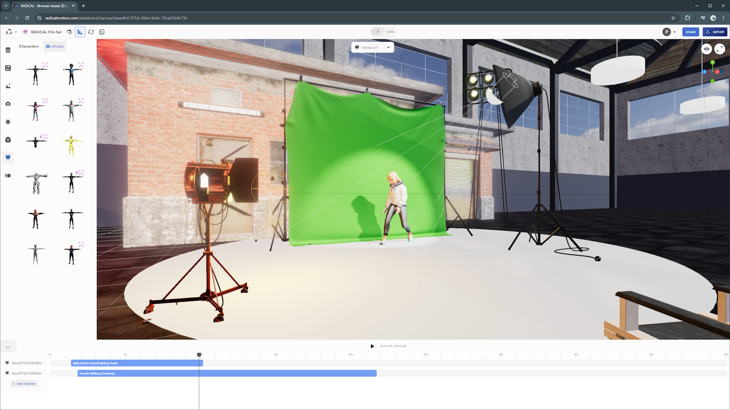Toggle fullscreen with the expand icon
This screenshot has height=410, width=730.
pyautogui.click(x=719, y=49)
